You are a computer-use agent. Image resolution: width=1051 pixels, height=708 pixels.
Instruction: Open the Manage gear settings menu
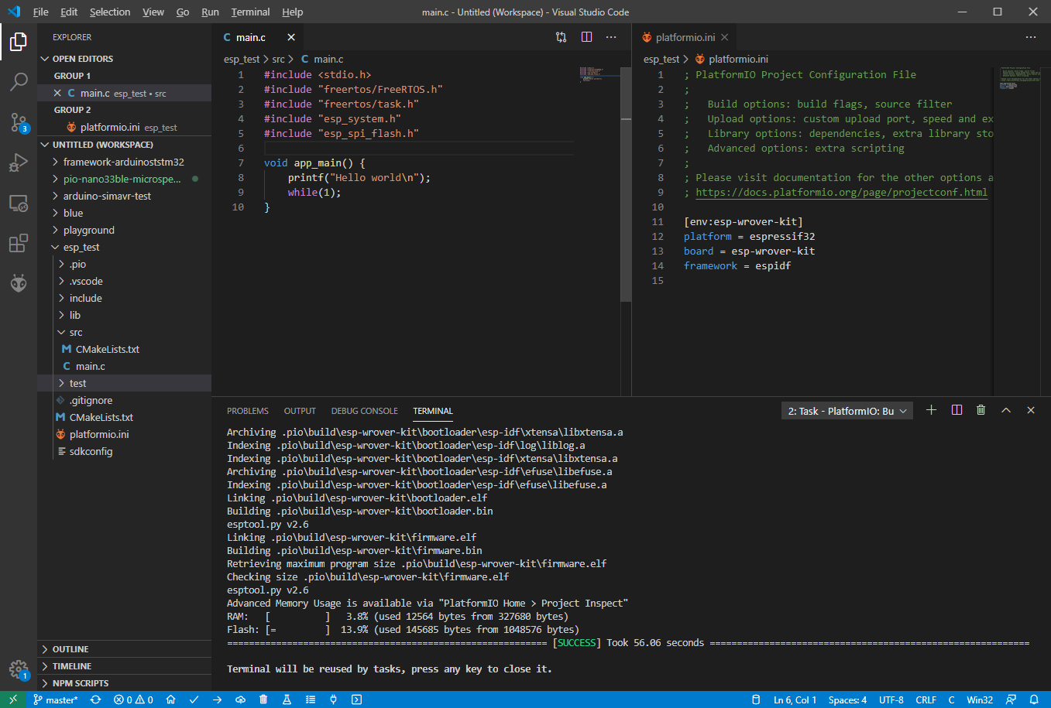(19, 669)
